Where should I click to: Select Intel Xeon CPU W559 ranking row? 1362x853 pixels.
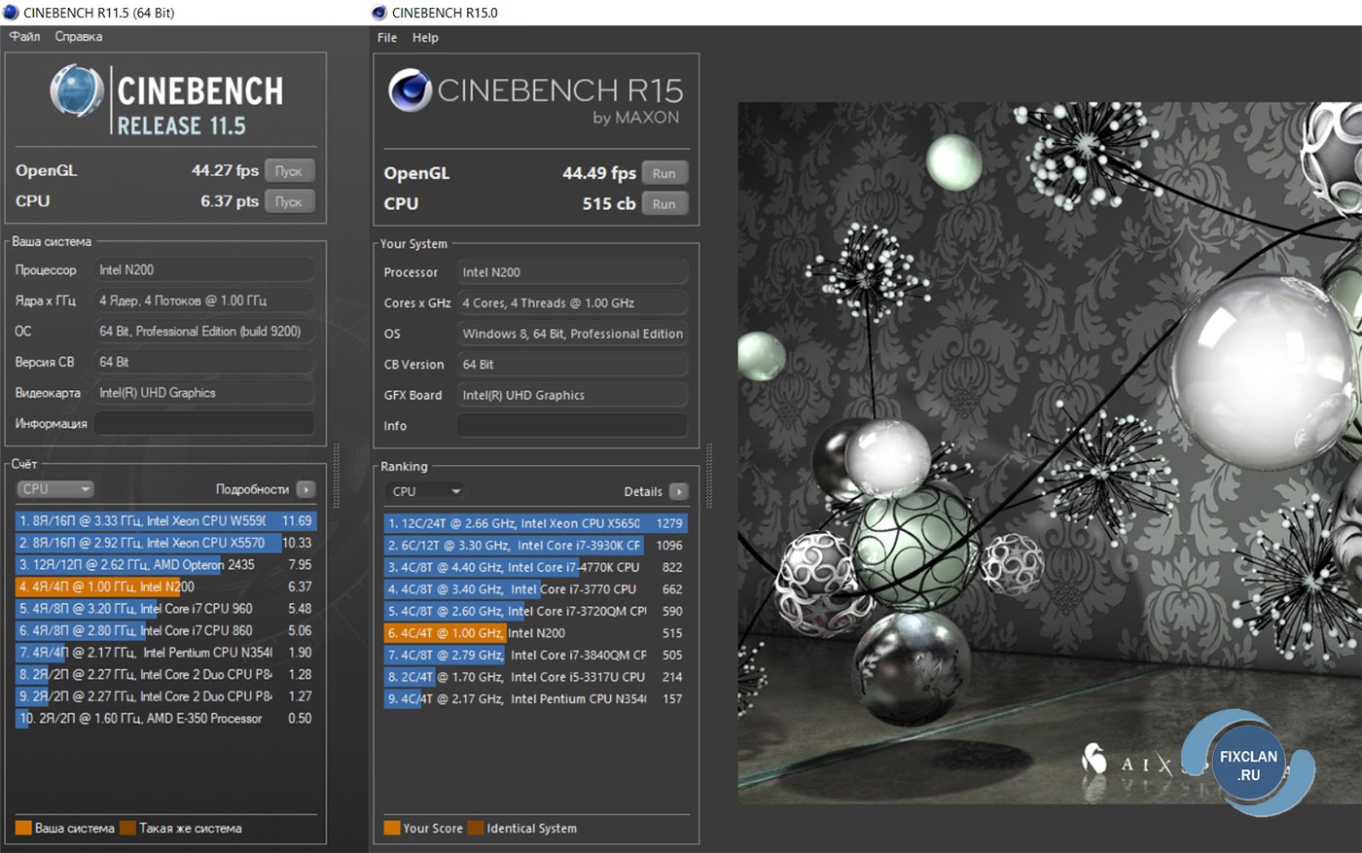coord(165,521)
